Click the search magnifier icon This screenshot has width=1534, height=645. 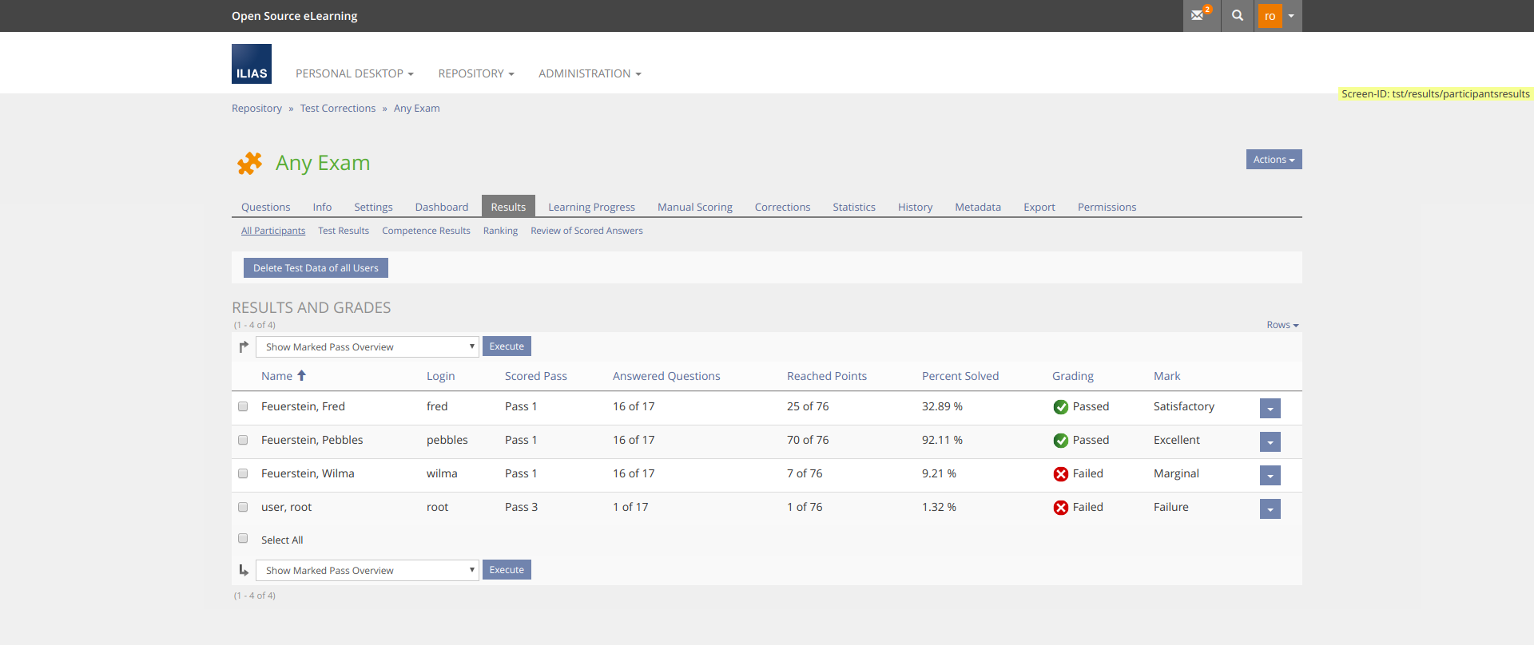1238,15
